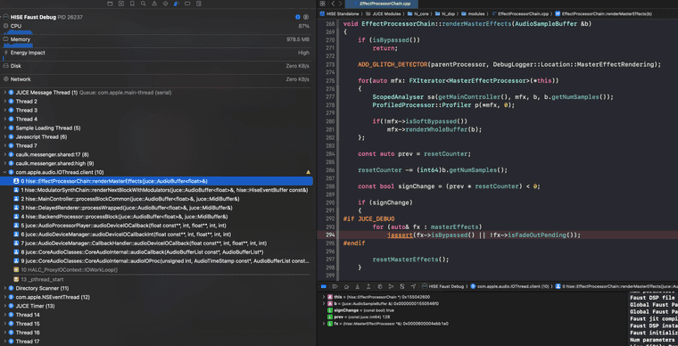The height and width of the screenshot is (346, 678).
Task: Click the Step into debug icon
Action: pos(357,286)
